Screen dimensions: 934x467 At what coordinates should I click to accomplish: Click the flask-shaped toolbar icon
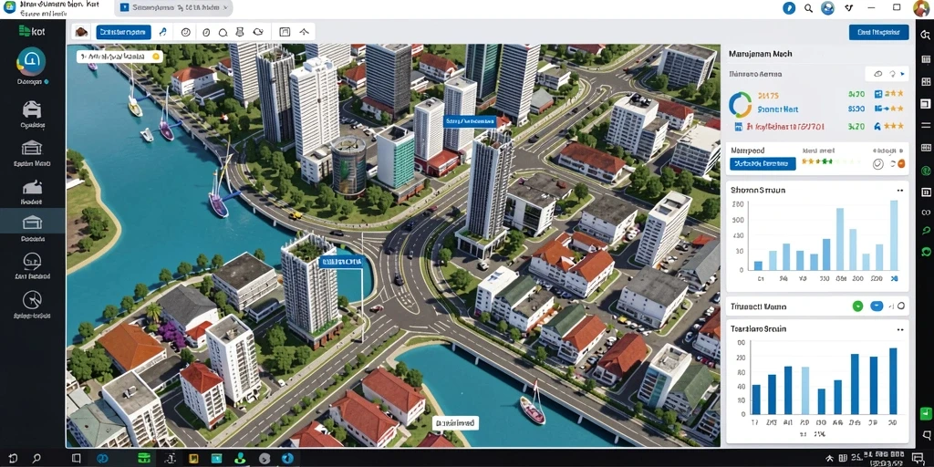tap(240, 32)
